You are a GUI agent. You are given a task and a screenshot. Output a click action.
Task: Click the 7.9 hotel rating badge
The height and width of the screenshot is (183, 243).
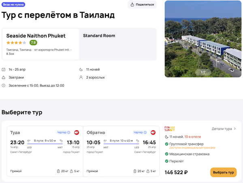[33, 43]
